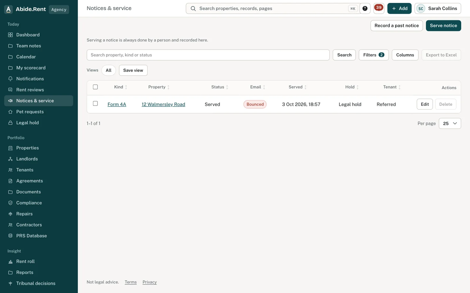Click the Properties building icon

(10, 148)
